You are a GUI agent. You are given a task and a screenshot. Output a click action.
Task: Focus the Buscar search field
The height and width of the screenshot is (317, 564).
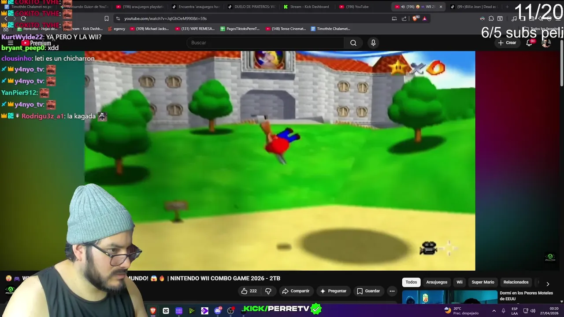(265, 43)
